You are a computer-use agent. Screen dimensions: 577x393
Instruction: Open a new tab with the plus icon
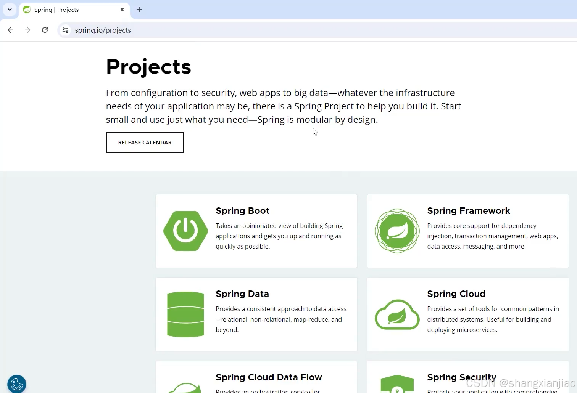[139, 10]
